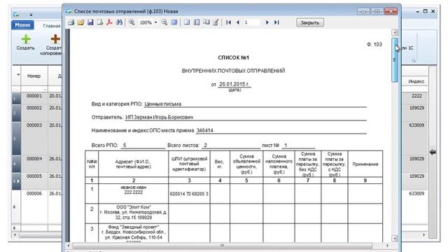Save the report with the floppy disk icon

(90, 22)
